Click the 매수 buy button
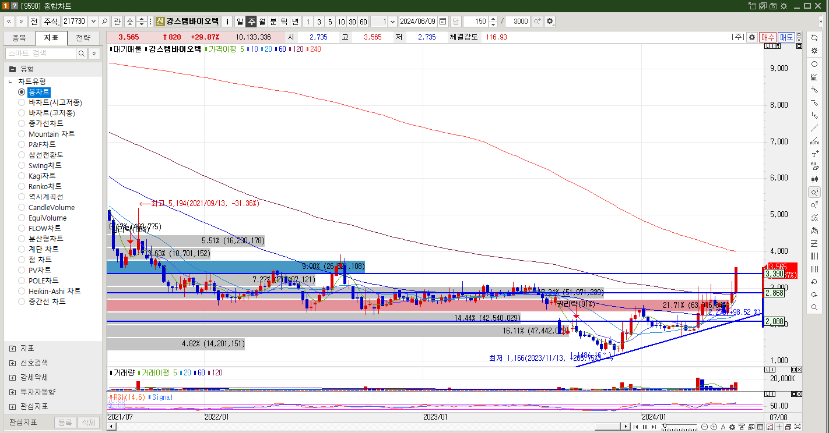 point(768,37)
